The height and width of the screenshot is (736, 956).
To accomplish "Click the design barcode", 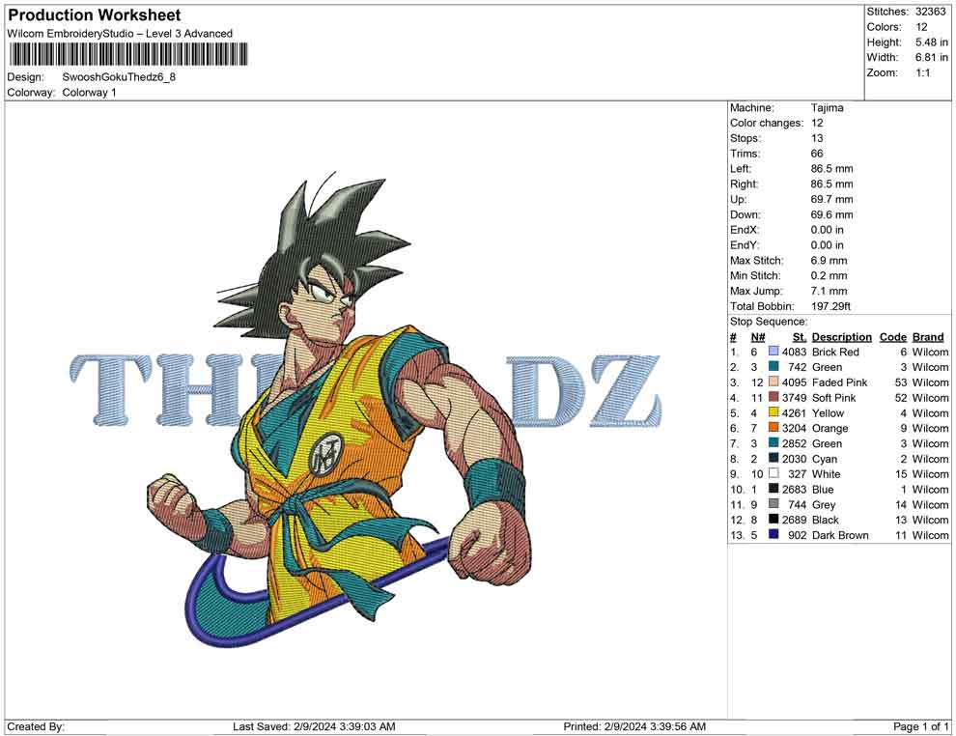I will tap(128, 54).
